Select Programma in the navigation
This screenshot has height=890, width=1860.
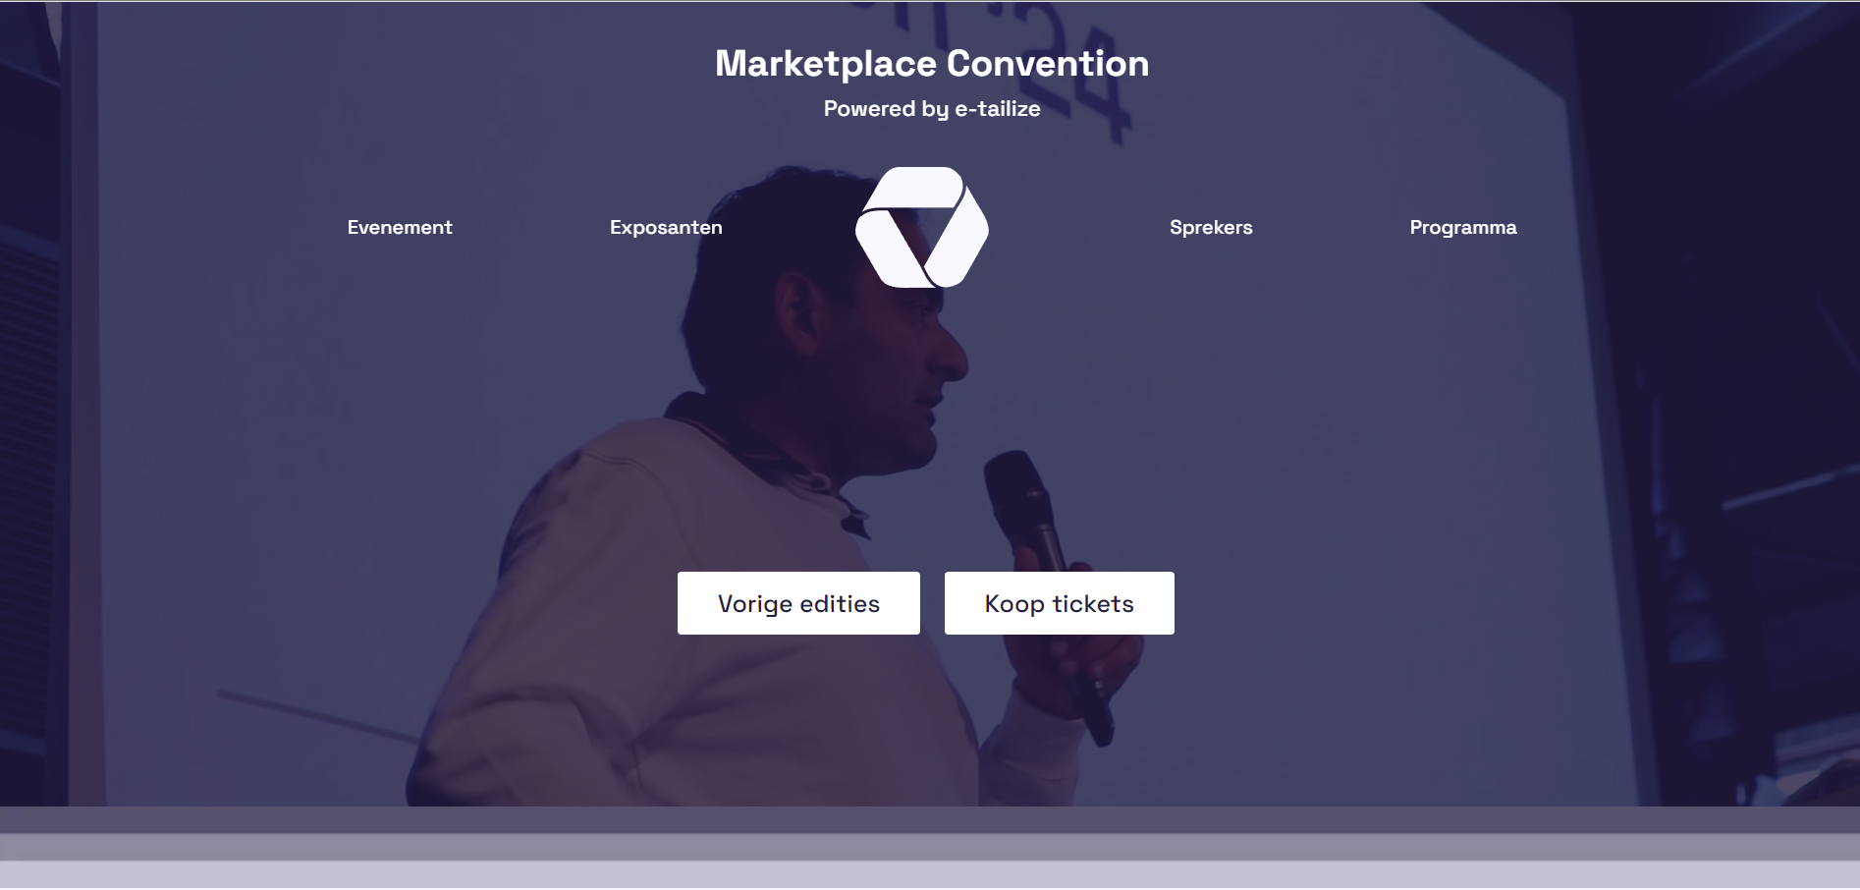click(x=1463, y=227)
